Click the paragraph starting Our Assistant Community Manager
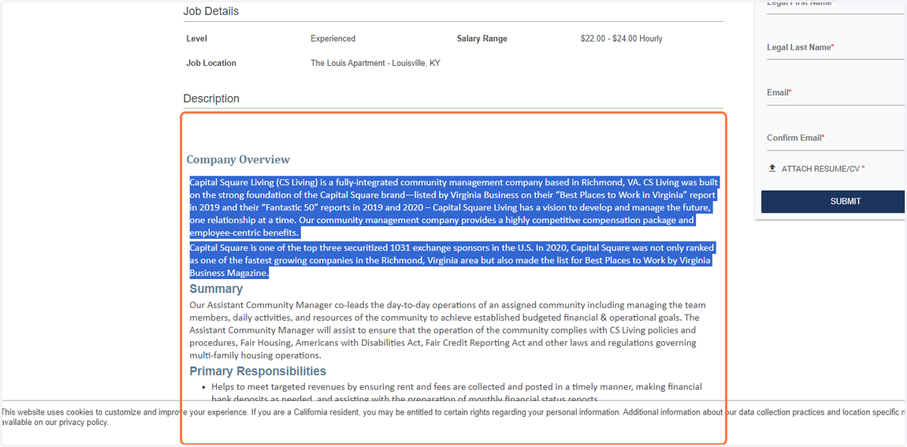The height and width of the screenshot is (447, 907). click(447, 331)
